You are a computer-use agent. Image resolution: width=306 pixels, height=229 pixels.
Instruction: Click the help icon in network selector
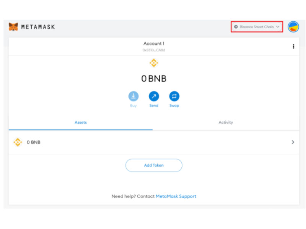point(236,27)
